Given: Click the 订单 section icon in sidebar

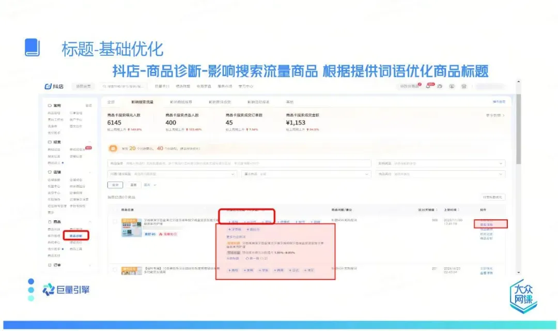Looking at the screenshot, I should [50, 265].
